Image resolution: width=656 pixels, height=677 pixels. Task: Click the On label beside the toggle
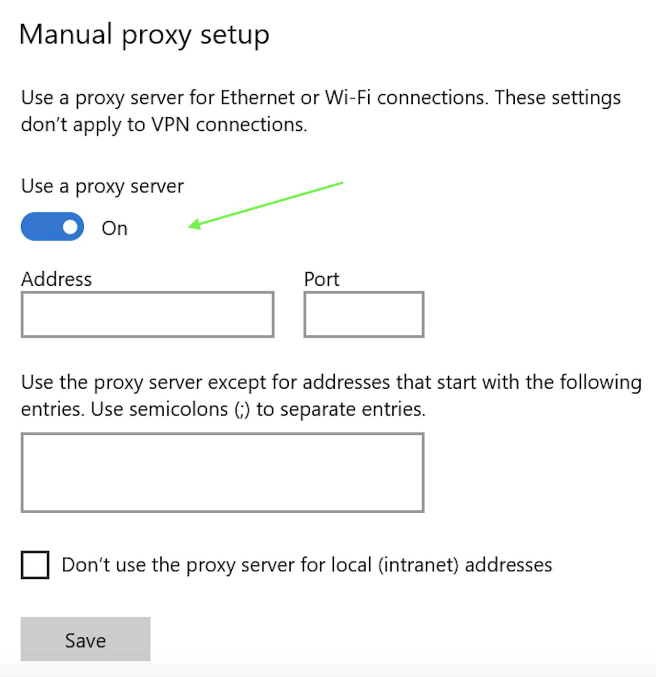[114, 228]
